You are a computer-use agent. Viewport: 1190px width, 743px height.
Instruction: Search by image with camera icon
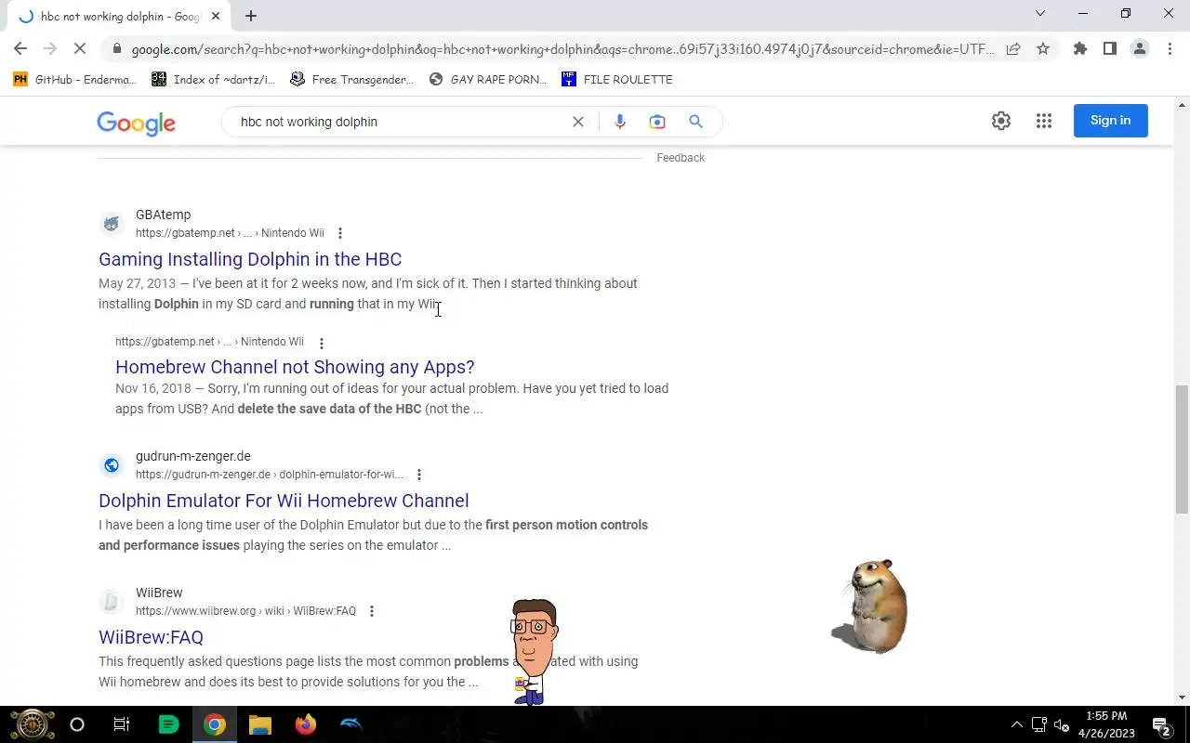[657, 122]
